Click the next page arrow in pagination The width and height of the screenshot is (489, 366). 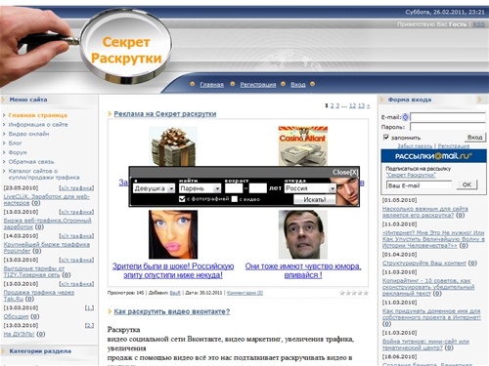point(369,105)
